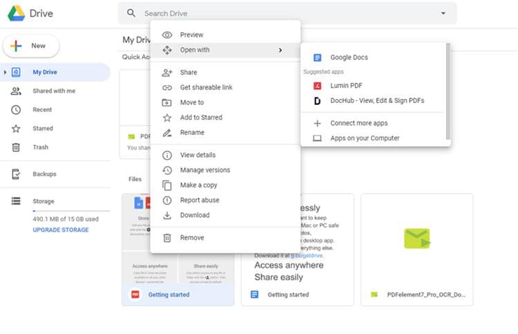Click the UPGRADE STORAGE link

[61, 230]
